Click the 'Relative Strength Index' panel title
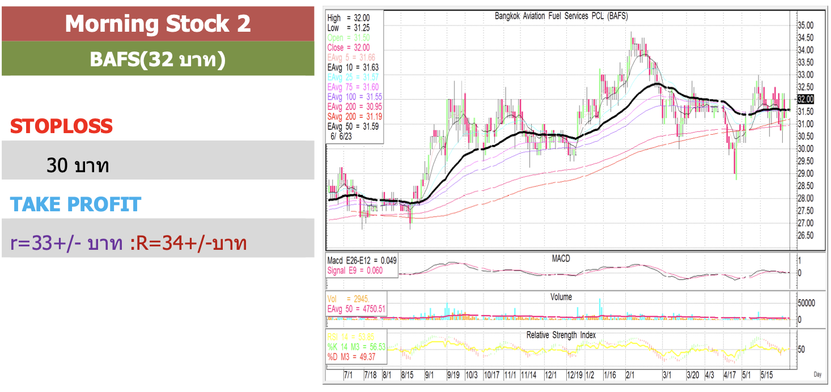 (561, 335)
